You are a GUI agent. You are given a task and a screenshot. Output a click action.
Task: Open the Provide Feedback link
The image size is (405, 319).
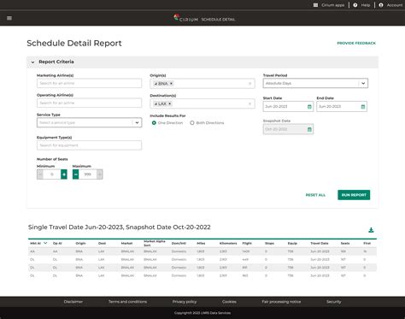click(356, 44)
